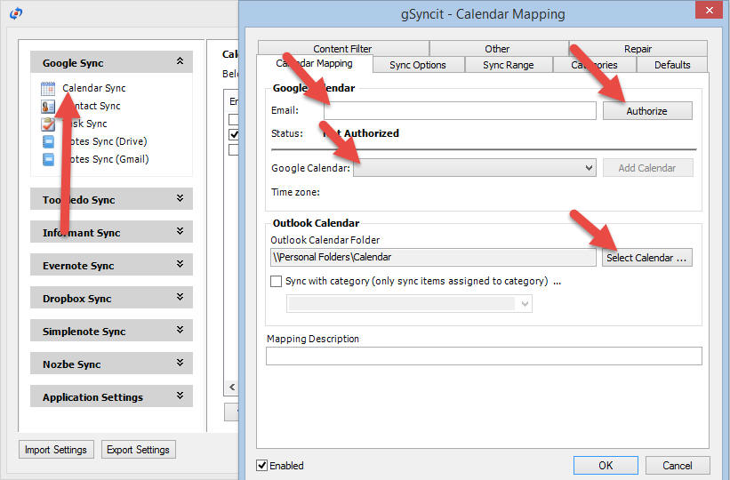
Task: Switch to the Sync Options tab
Action: pos(418,65)
